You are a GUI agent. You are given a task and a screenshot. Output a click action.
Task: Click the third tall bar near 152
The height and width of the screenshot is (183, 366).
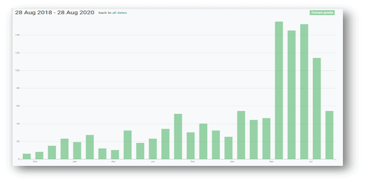[x=304, y=92]
